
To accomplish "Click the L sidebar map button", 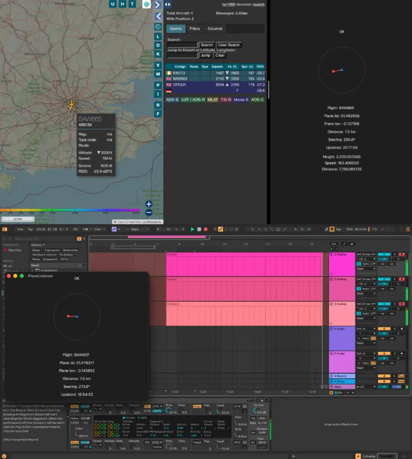I will (158, 36).
